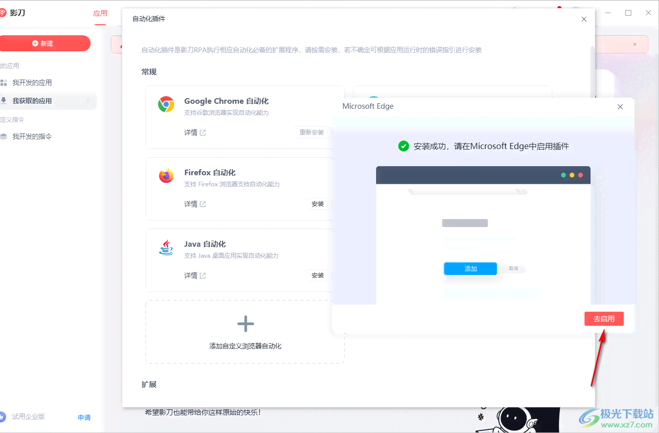659x433 pixels.
Task: Close the 自动化插件 window
Action: coord(584,19)
